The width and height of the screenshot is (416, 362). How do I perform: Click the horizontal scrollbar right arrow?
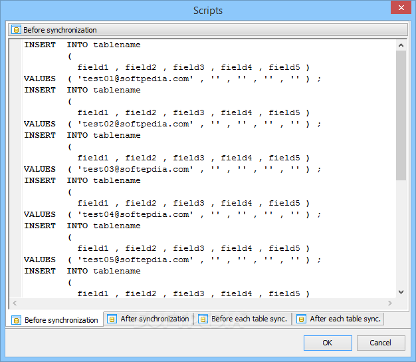(x=389, y=303)
